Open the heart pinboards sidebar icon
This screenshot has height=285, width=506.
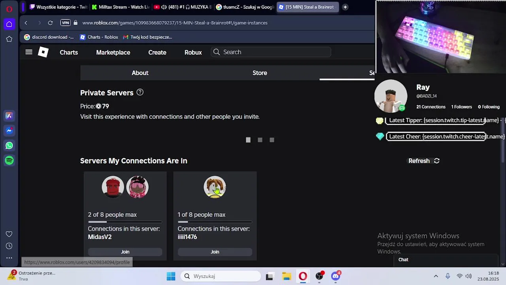9,234
